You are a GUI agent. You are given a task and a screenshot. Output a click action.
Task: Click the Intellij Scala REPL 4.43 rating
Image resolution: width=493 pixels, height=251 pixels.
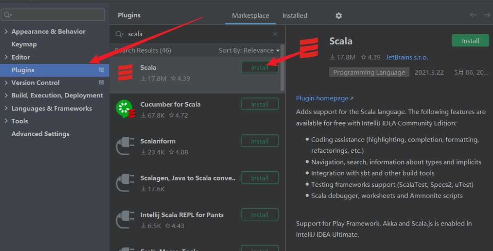175,226
